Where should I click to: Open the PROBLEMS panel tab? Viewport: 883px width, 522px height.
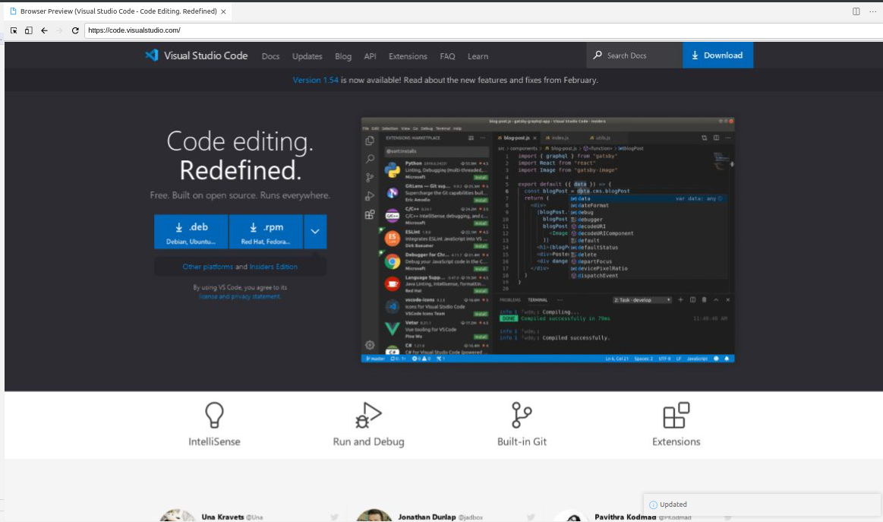point(509,299)
